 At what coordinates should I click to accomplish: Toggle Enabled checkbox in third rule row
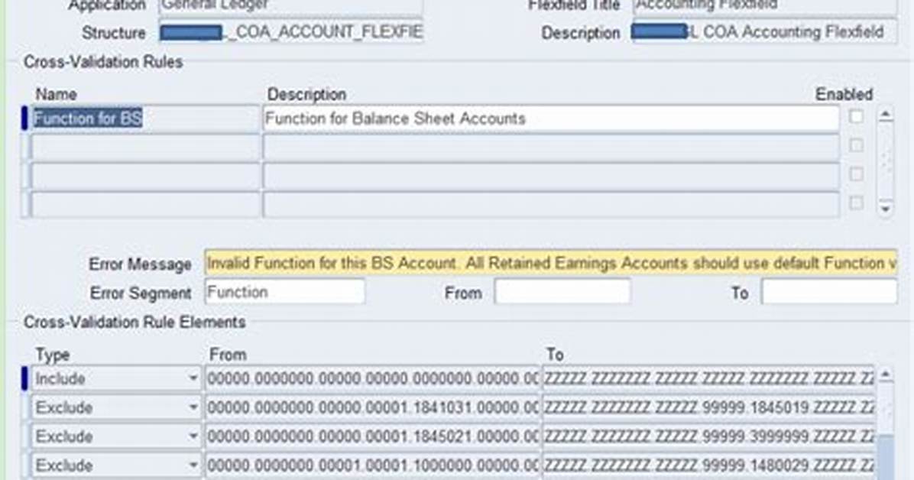click(856, 174)
